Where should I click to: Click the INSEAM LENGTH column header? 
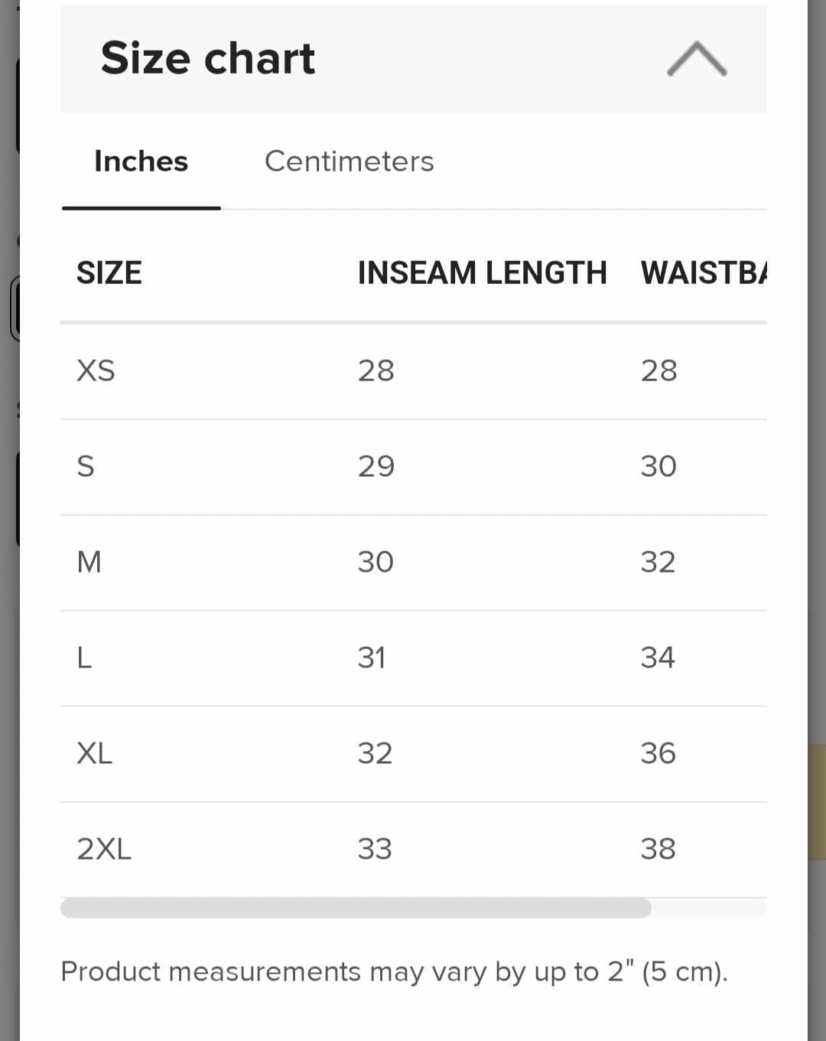(x=482, y=273)
